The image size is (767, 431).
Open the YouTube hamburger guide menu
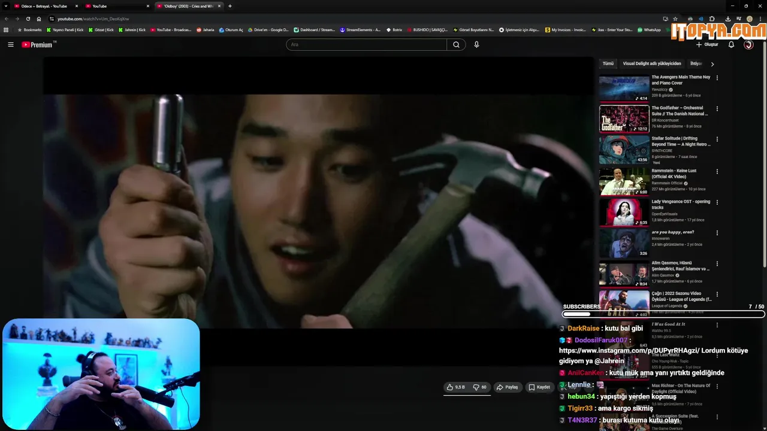pos(10,44)
